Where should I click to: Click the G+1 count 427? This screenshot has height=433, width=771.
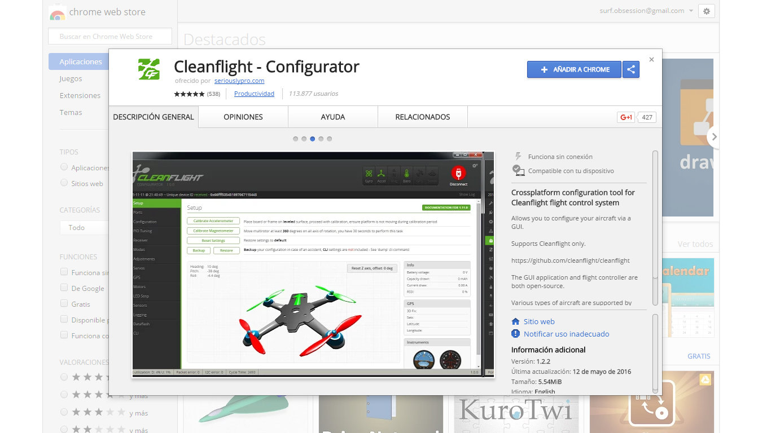click(x=647, y=117)
